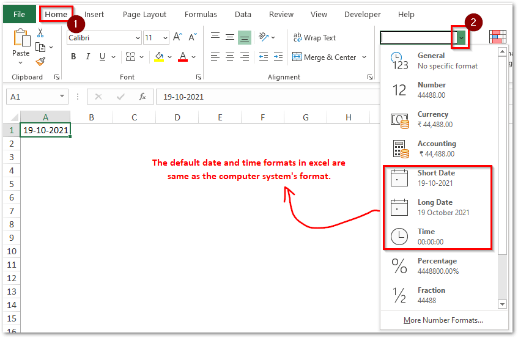Viewport: 518px width, 338px height.
Task: Open Merge & Center dropdown arrow
Action: coord(364,57)
